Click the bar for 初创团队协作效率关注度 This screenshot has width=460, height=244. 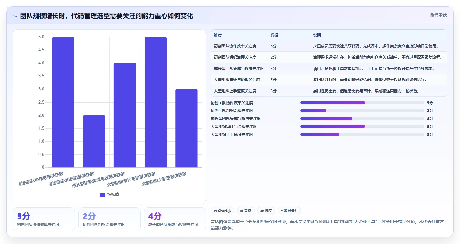63,102
